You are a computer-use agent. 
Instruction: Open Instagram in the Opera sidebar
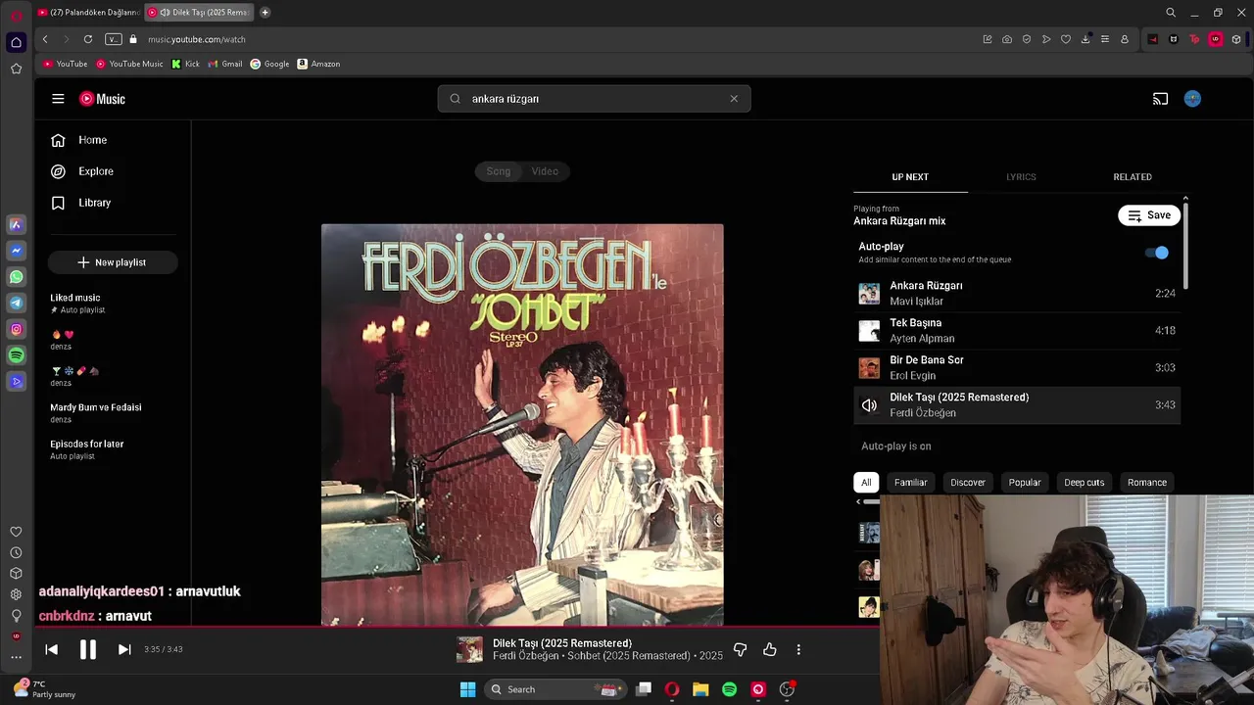(x=16, y=330)
